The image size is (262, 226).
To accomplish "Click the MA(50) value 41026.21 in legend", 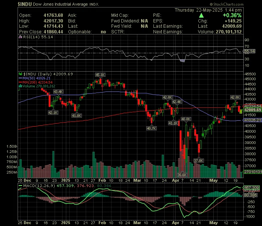I will [43, 78].
